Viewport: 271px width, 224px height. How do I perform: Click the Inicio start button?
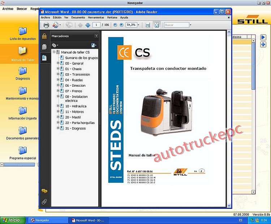click(13, 220)
